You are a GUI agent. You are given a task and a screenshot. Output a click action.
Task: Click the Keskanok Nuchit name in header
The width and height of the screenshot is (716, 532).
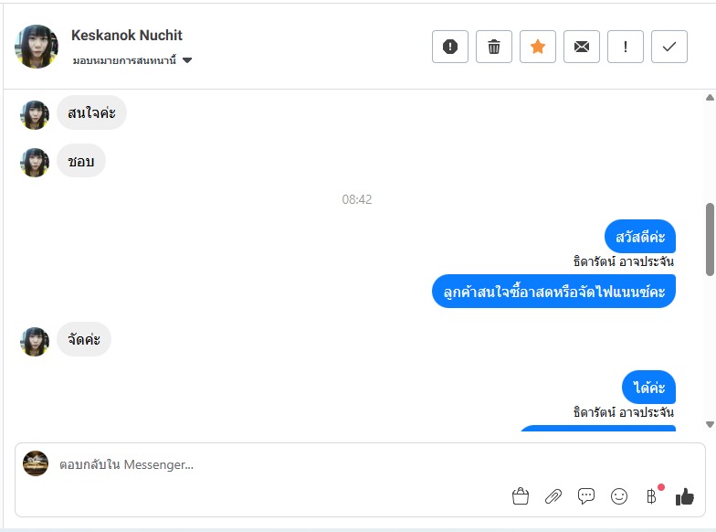click(x=127, y=36)
